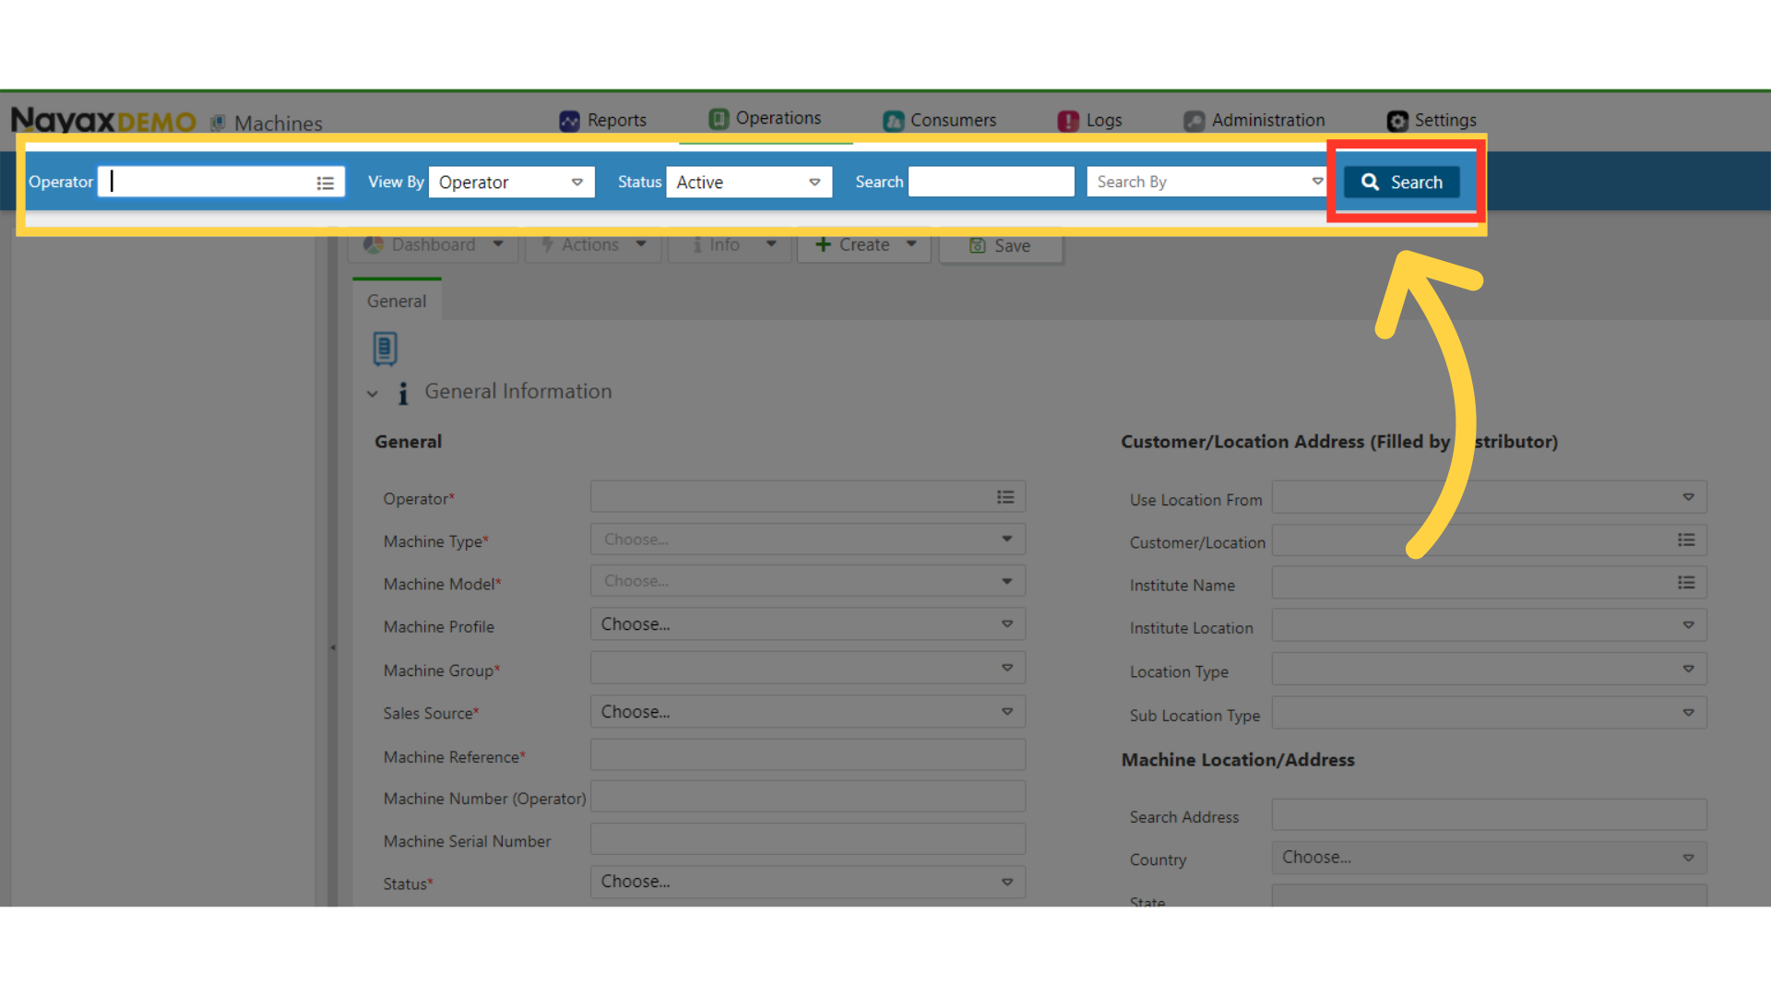Viewport: 1771px width, 996px height.
Task: Click the Machine Number (Operator) field
Action: coord(808,797)
